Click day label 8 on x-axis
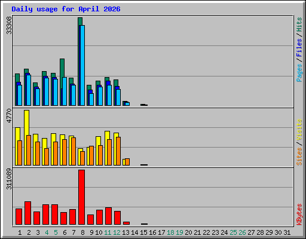 pos(82,232)
